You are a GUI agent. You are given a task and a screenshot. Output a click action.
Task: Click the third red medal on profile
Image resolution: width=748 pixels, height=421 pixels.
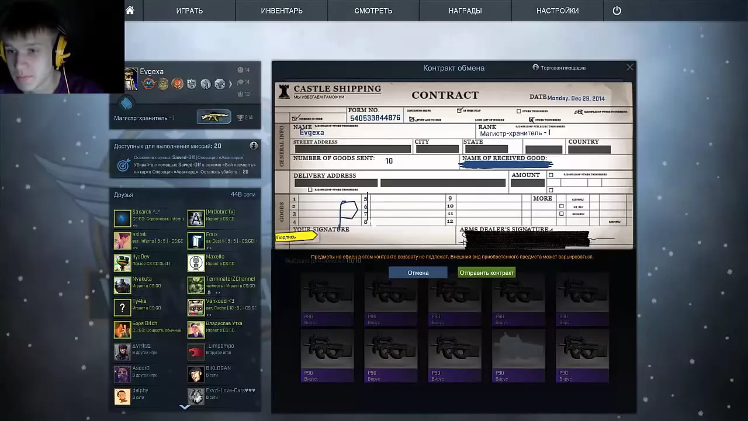(177, 84)
